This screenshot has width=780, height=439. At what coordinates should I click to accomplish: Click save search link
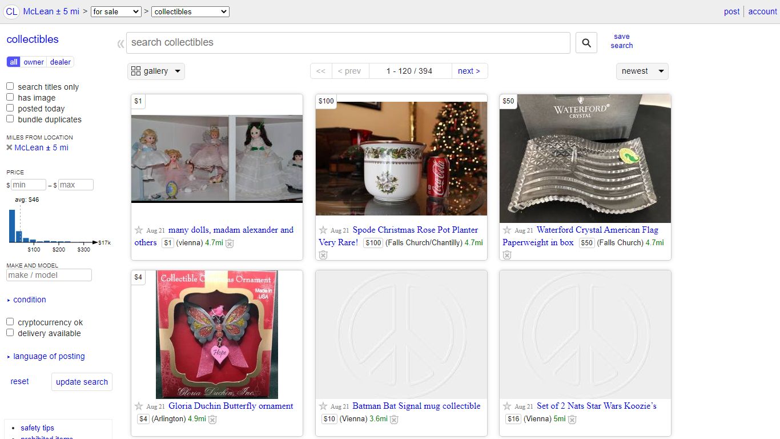tap(622, 41)
